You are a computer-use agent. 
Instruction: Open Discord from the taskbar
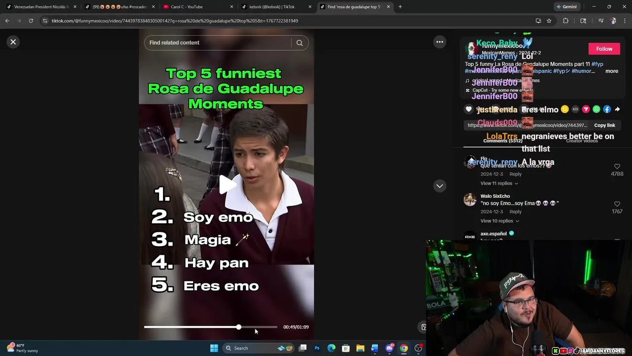[x=389, y=348]
